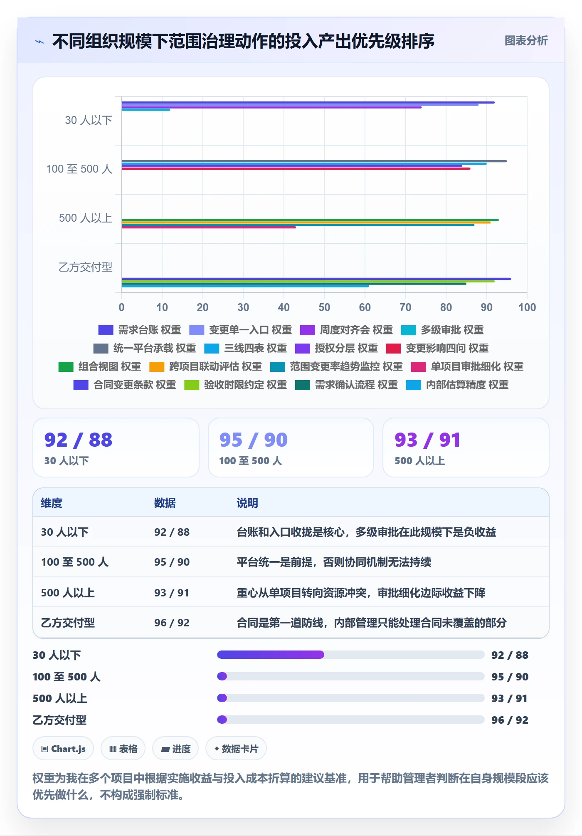The width and height of the screenshot is (582, 836).
Task: Click the 30 人以下 progress bar
Action: [x=350, y=655]
